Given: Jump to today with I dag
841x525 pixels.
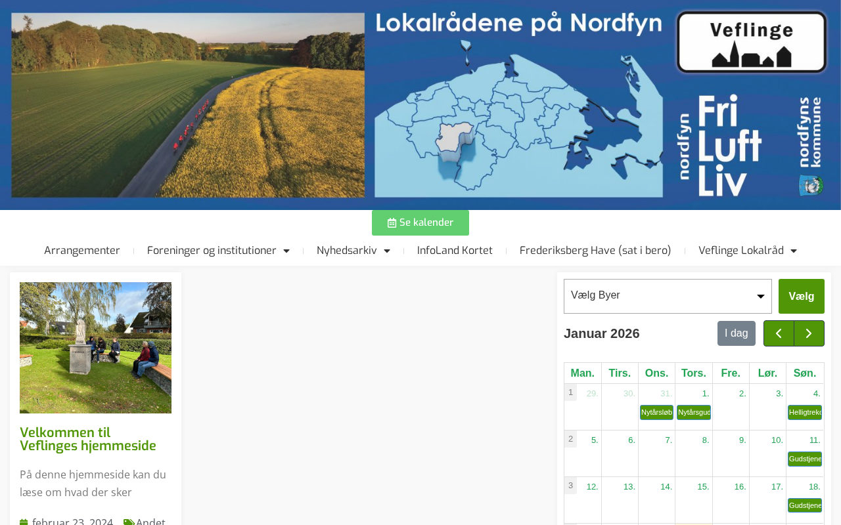Looking at the screenshot, I should point(737,333).
